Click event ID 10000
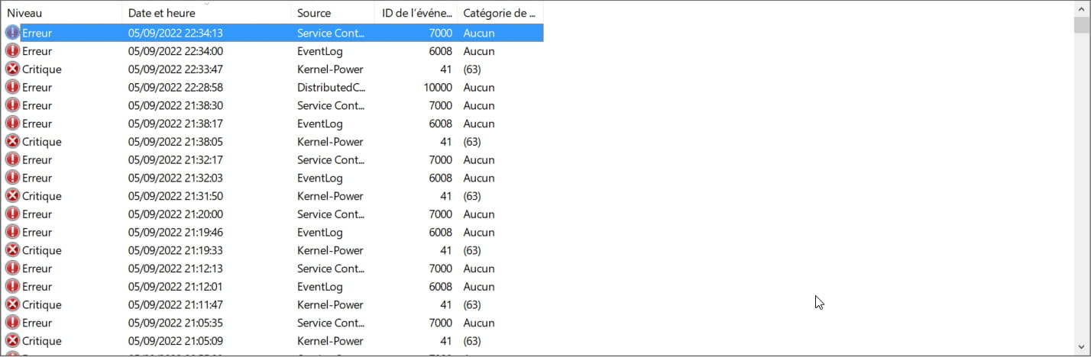This screenshot has width=1091, height=357. [438, 87]
